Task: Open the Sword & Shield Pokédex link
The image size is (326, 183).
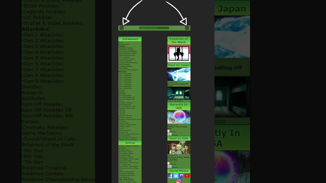Action: tap(128, 63)
